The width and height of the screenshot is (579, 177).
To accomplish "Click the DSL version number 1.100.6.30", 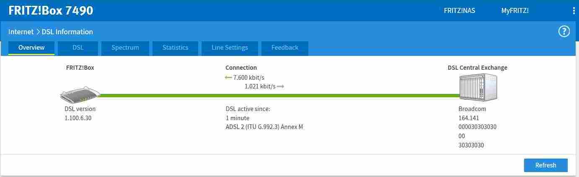I will pos(78,118).
